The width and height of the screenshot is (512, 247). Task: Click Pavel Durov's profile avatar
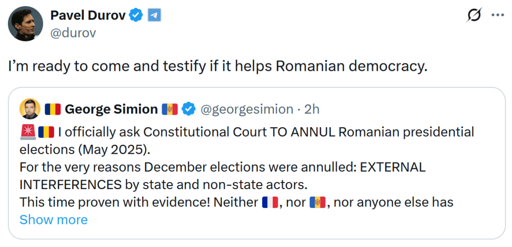[25, 23]
